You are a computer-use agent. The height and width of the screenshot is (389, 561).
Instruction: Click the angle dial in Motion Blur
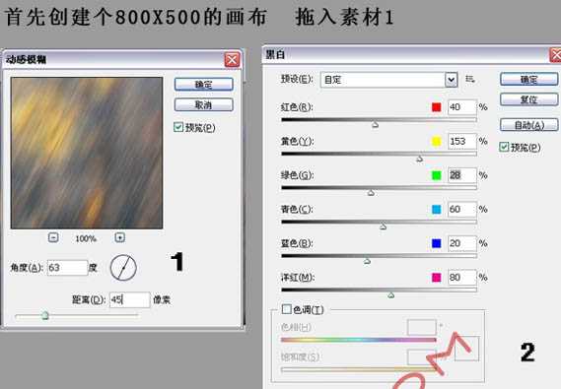pos(123,267)
